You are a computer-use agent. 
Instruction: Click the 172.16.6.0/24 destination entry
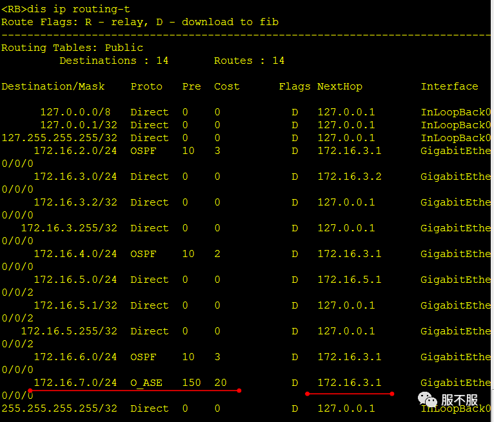pos(75,357)
